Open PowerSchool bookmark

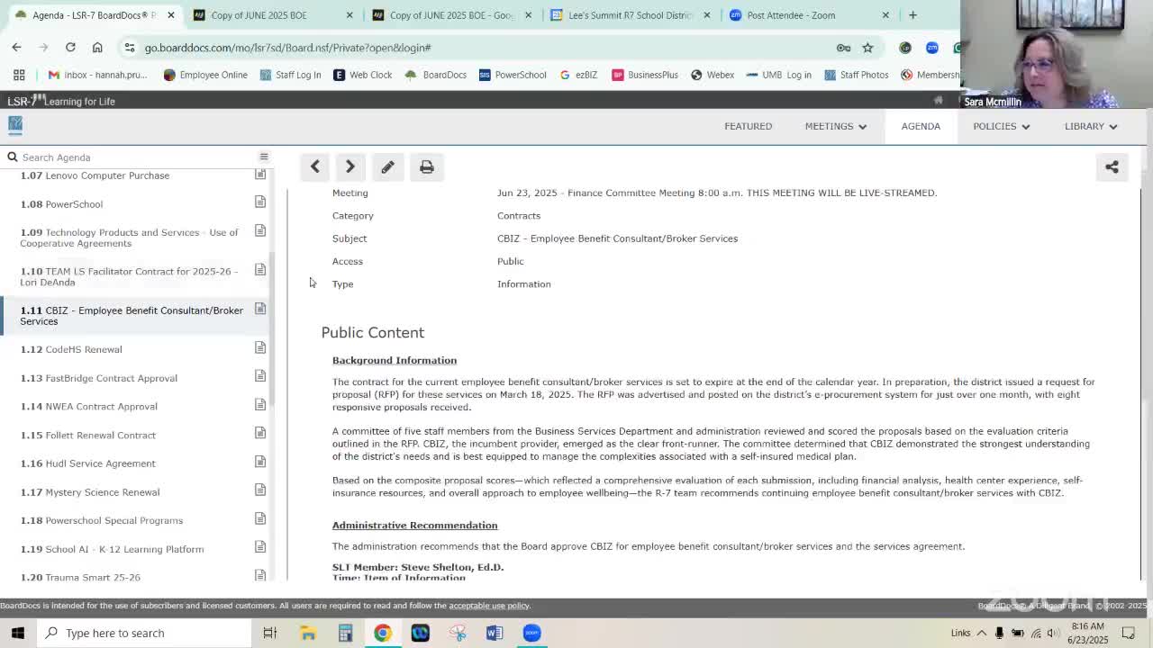513,75
